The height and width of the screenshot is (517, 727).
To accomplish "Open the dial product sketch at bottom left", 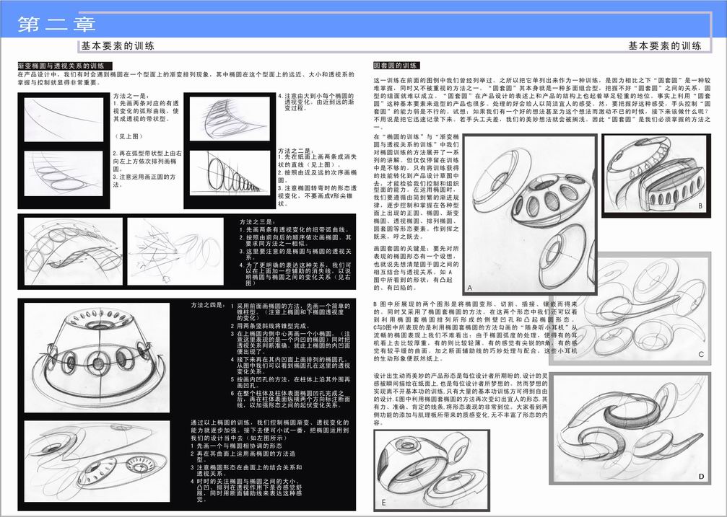I will (x=97, y=461).
